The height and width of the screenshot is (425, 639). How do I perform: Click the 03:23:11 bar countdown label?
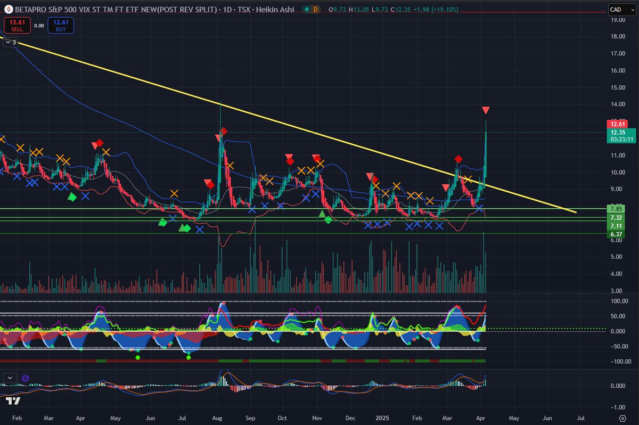click(621, 139)
